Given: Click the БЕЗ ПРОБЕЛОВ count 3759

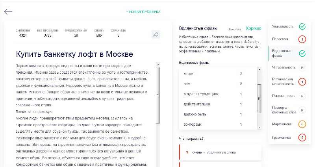Looking at the screenshot, I should (48, 35).
